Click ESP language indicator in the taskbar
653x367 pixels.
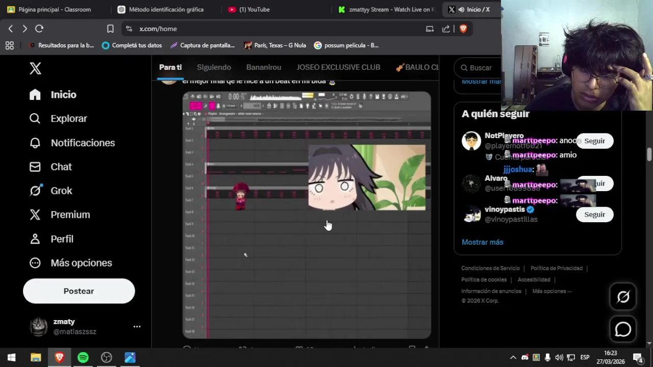coord(585,357)
